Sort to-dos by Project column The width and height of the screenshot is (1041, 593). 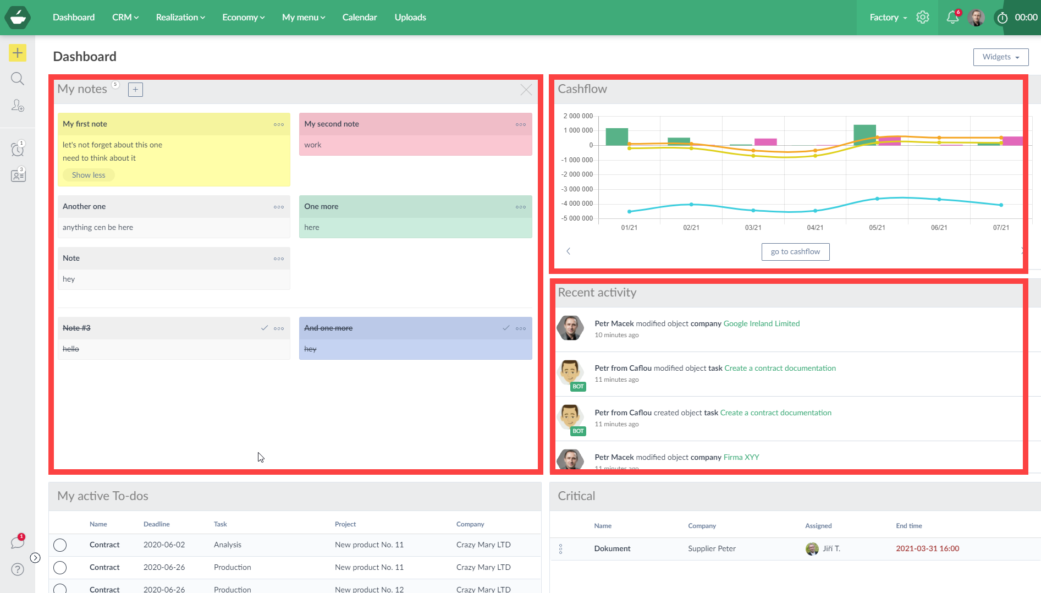click(x=345, y=525)
